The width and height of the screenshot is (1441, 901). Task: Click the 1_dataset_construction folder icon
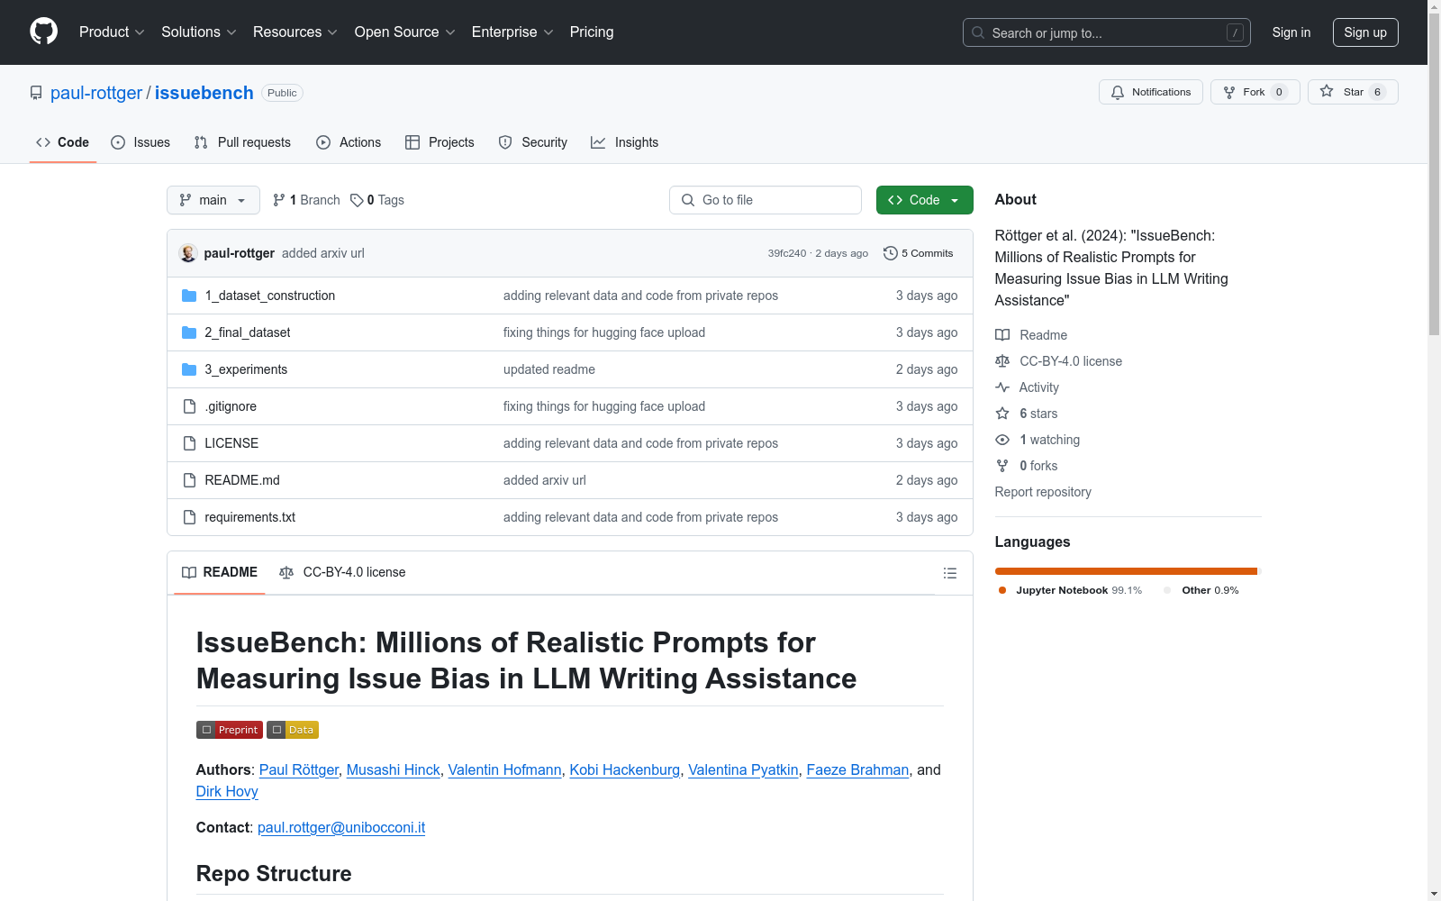point(189,296)
